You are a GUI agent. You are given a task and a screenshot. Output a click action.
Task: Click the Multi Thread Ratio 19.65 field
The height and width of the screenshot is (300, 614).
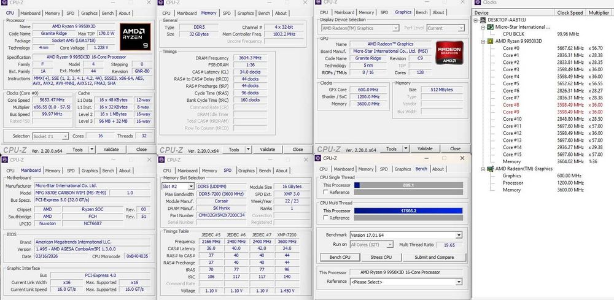tap(449, 244)
